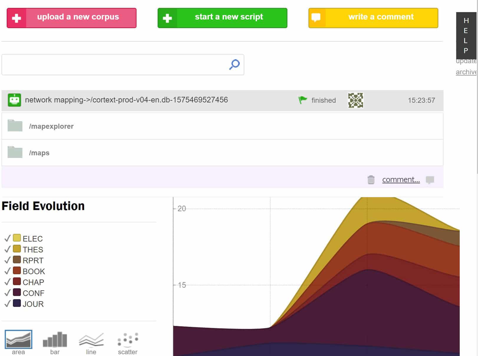
Task: Click the JOUR navy color swatch
Action: (x=17, y=303)
